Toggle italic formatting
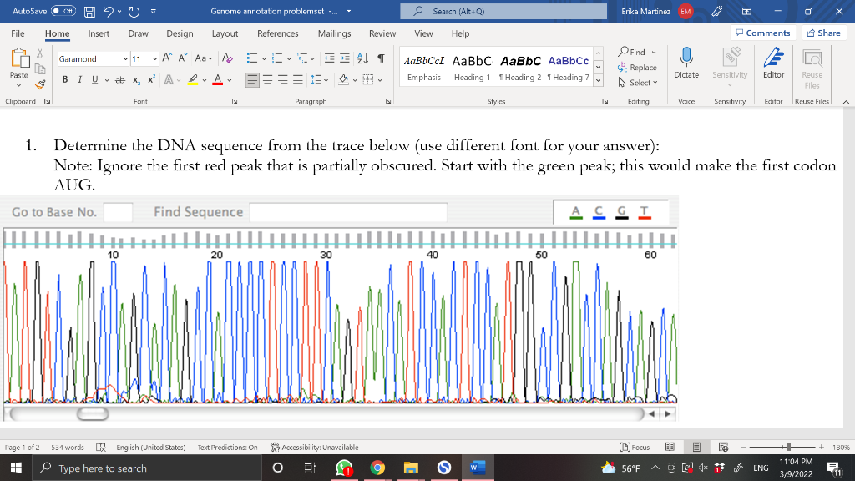This screenshot has width=855, height=481. coord(79,80)
